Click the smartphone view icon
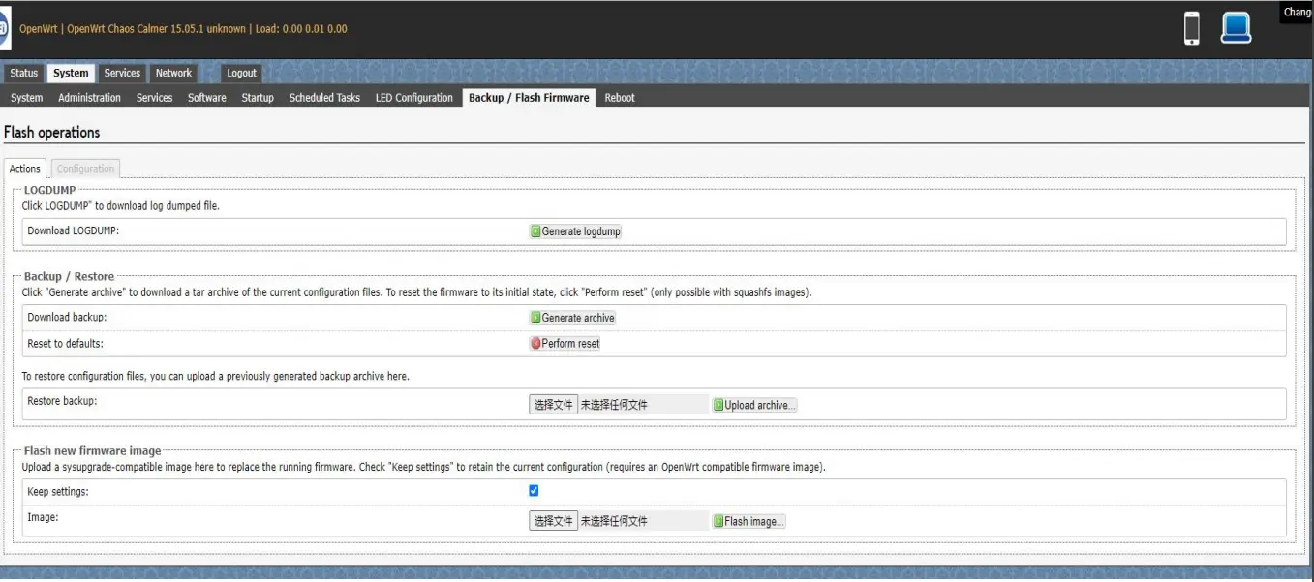The width and height of the screenshot is (1314, 582). [1192, 28]
